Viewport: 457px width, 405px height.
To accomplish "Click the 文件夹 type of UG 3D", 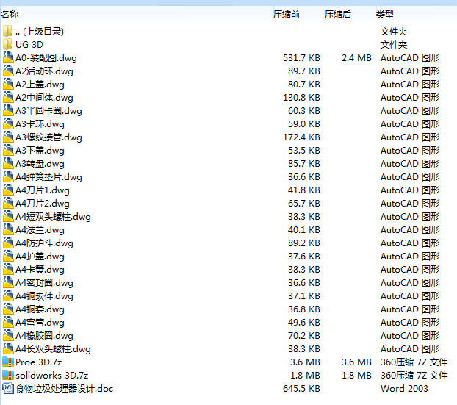I will tap(394, 45).
